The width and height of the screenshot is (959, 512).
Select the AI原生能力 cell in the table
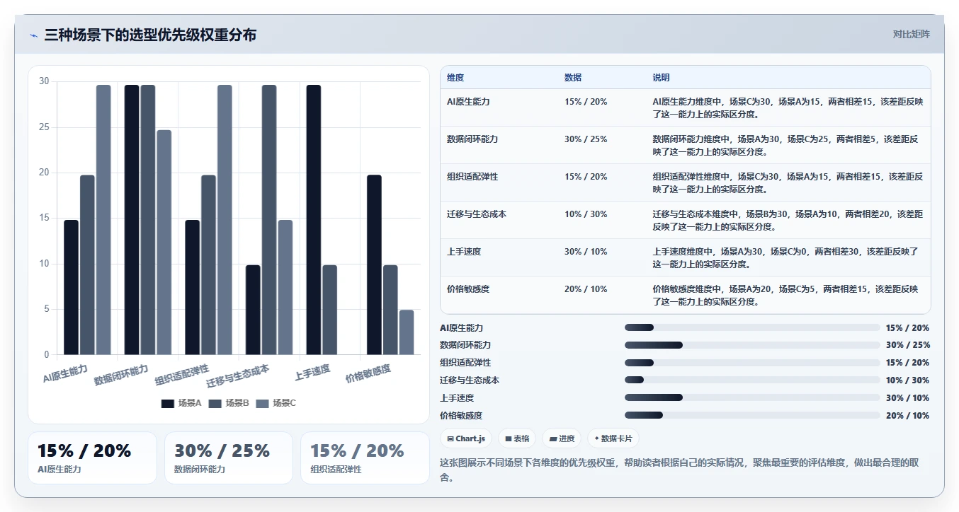[x=468, y=102]
